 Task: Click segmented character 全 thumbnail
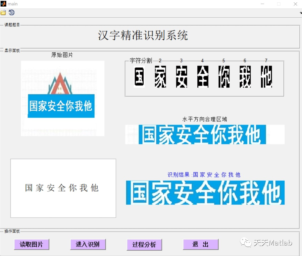click(x=203, y=77)
